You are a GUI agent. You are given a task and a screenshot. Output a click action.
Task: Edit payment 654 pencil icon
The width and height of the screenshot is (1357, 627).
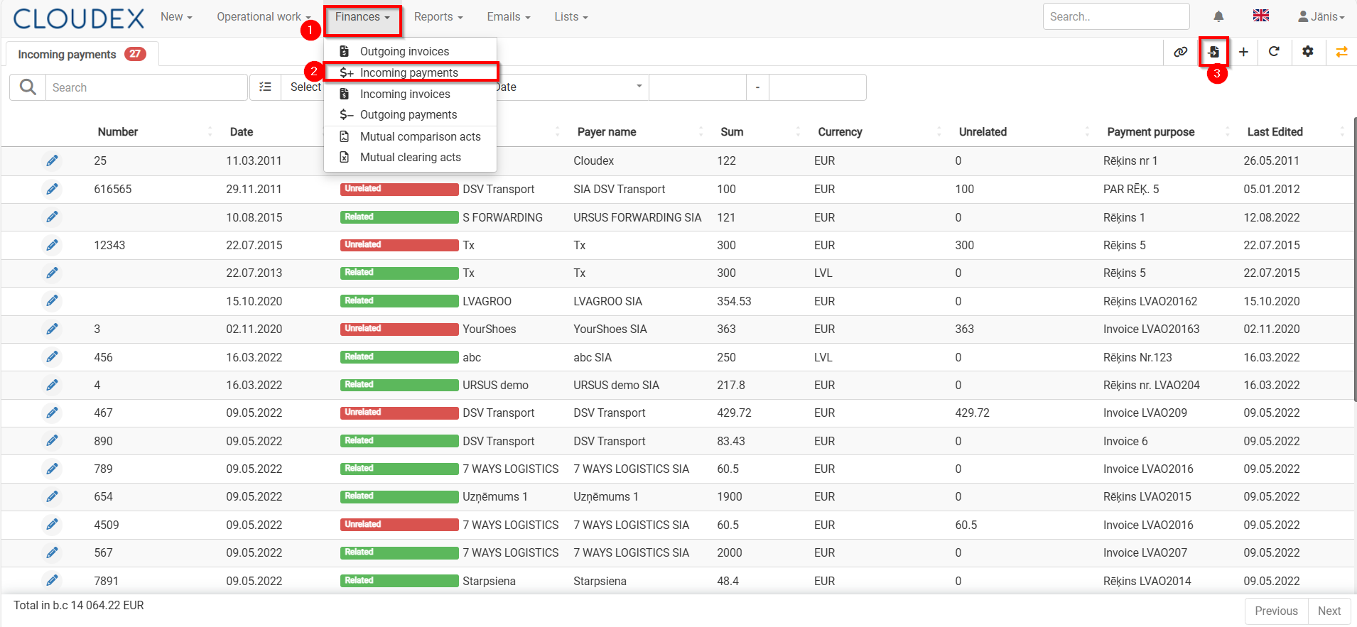click(x=52, y=496)
